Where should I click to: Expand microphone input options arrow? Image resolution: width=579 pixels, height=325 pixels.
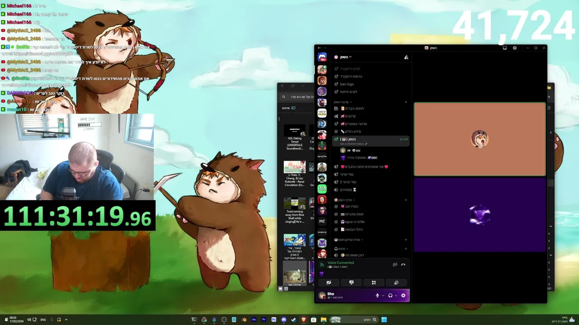coord(383,296)
